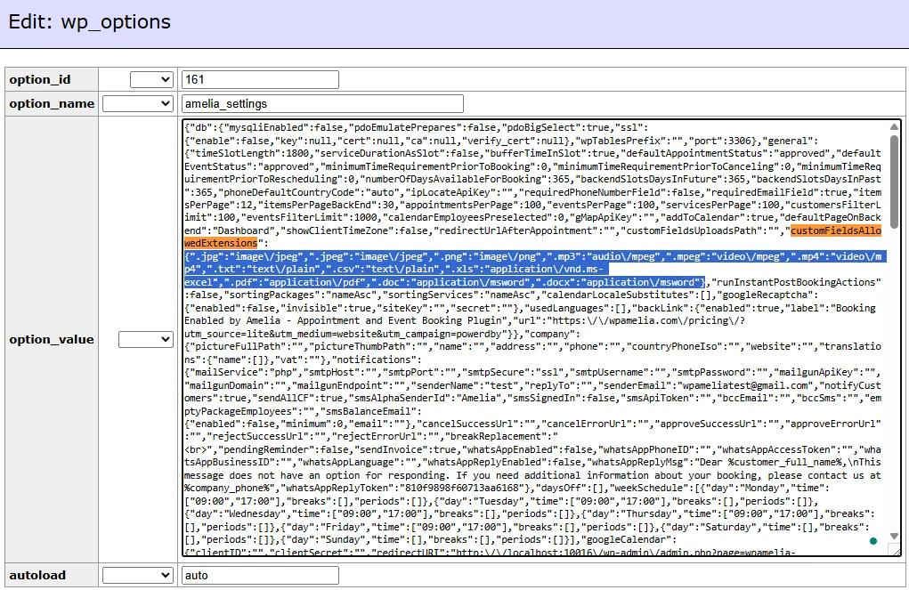Click the textarea resize handle corner
The image size is (909, 590).
[x=894, y=550]
